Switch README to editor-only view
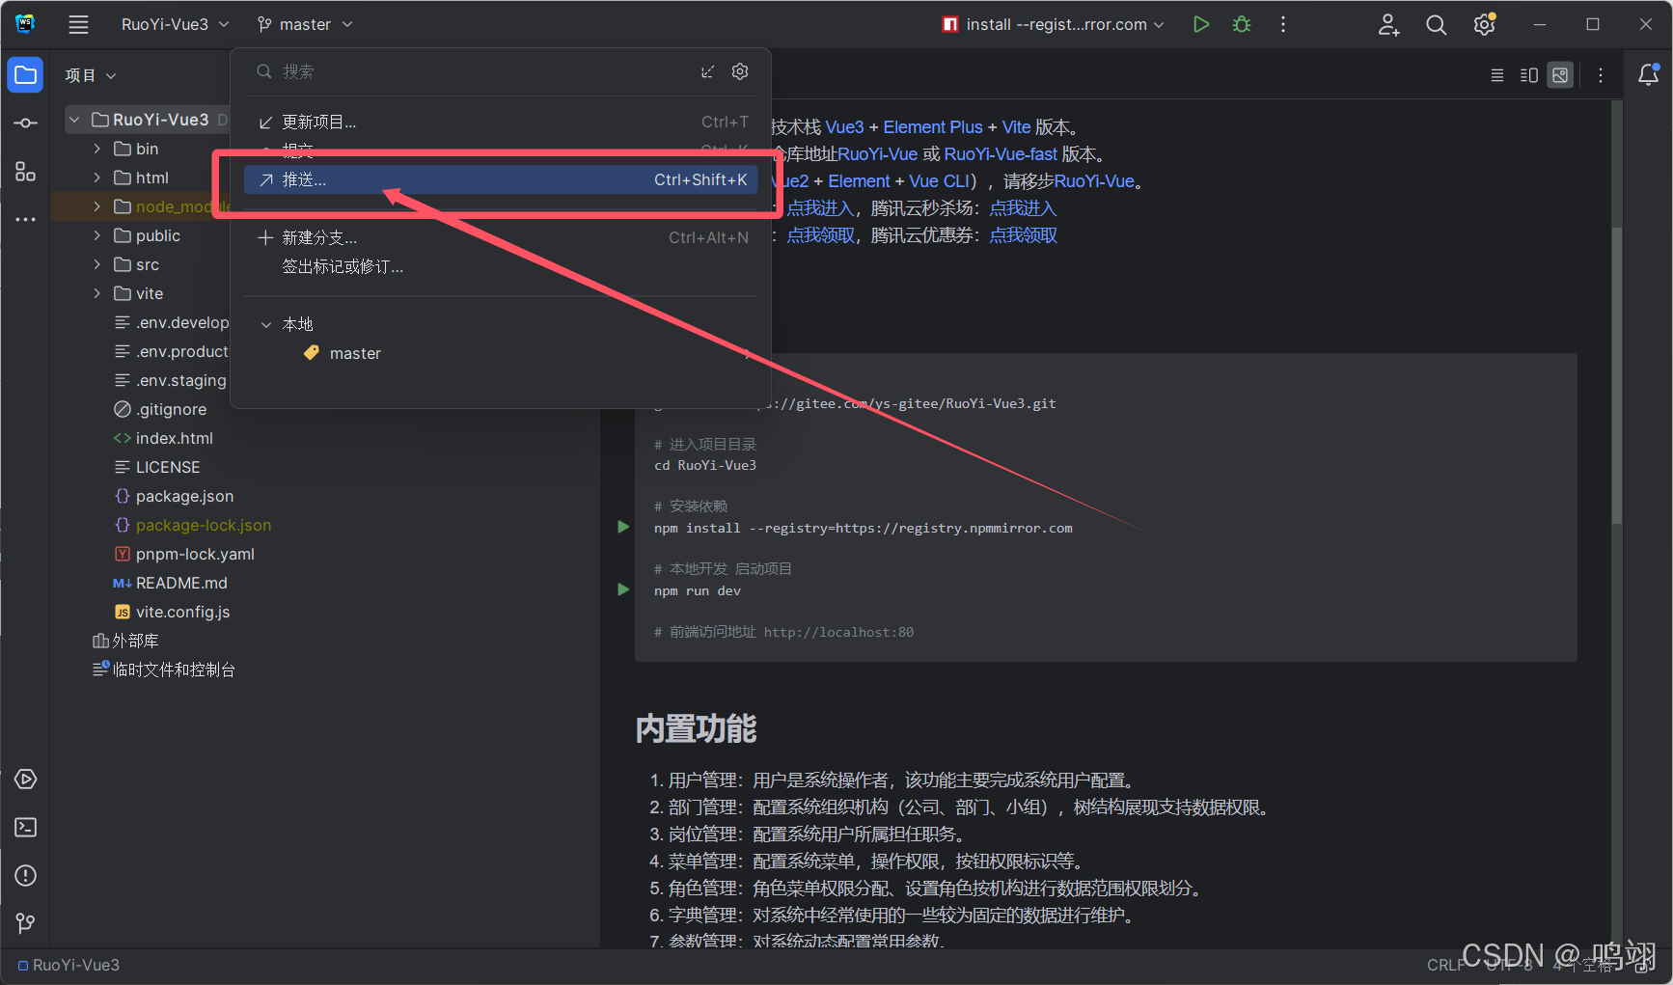 (x=1497, y=74)
